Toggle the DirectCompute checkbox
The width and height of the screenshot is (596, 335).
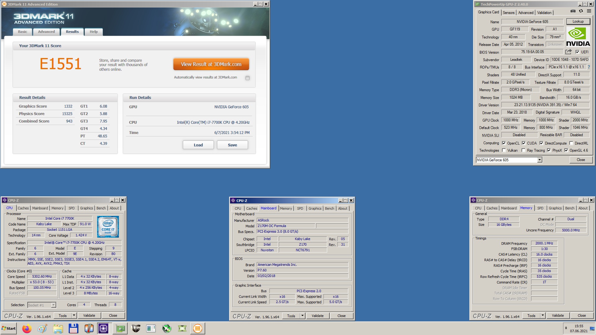click(541, 143)
